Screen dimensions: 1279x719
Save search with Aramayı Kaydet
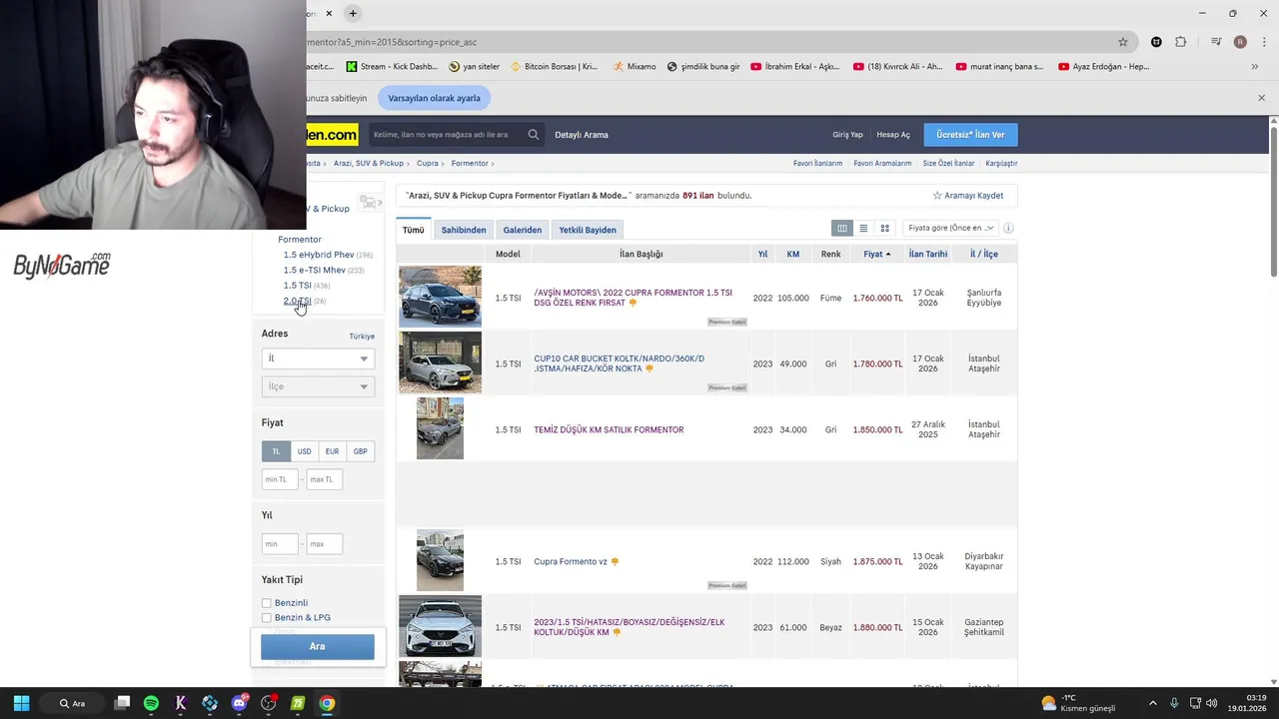click(x=968, y=196)
